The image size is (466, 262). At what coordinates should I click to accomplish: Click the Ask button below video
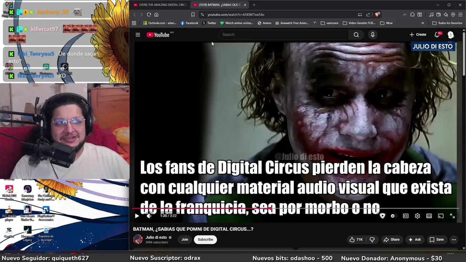[414, 239]
